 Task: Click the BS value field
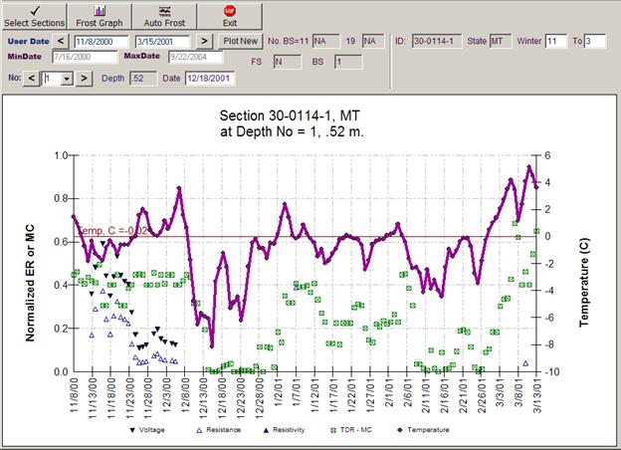347,62
